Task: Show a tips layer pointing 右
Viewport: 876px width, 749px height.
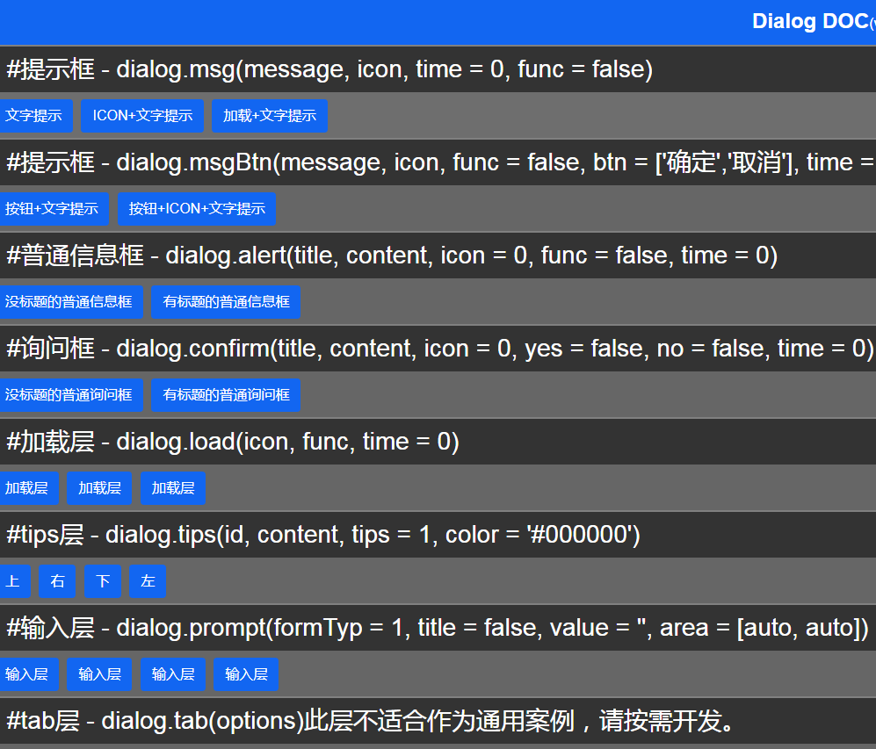Action: click(x=56, y=581)
